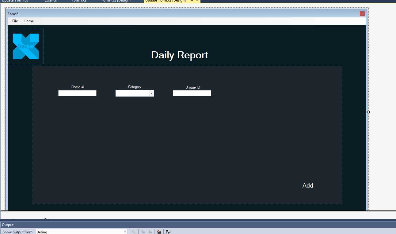Screen dimensions: 396x234
Task: Switch to the Form1.cs code tab
Action: pyautogui.click(x=79, y=1)
